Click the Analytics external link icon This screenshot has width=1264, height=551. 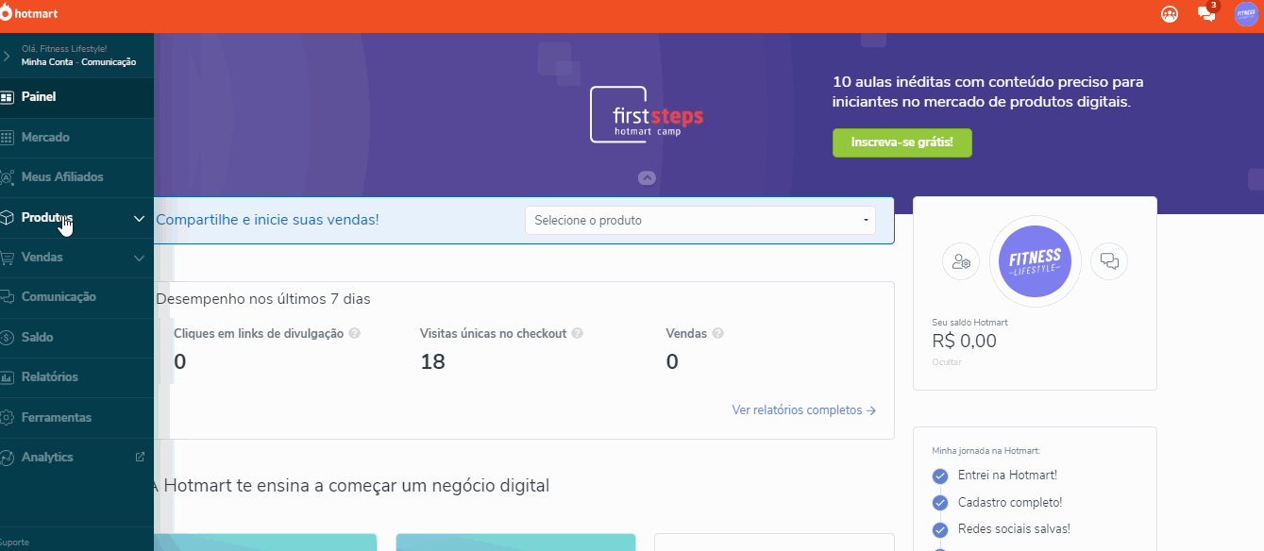[140, 457]
